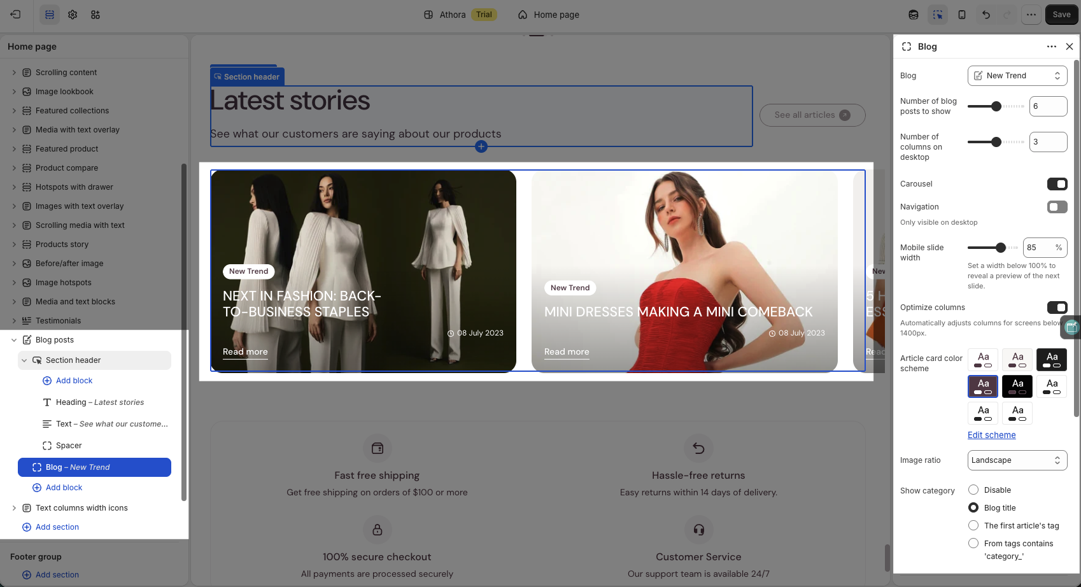Toggle the inspector selection icon
Screen dimensions: 1081x587
coord(938,15)
